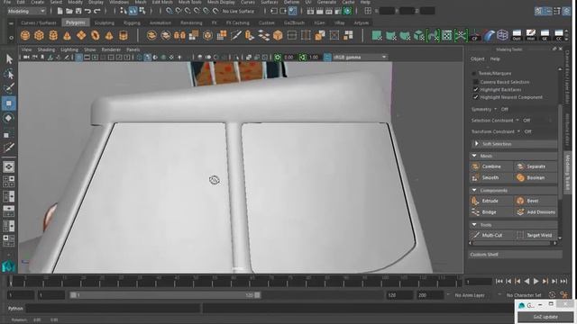The image size is (577, 324).
Task: Click the Save Scene disk icon
Action: tap(78, 11)
